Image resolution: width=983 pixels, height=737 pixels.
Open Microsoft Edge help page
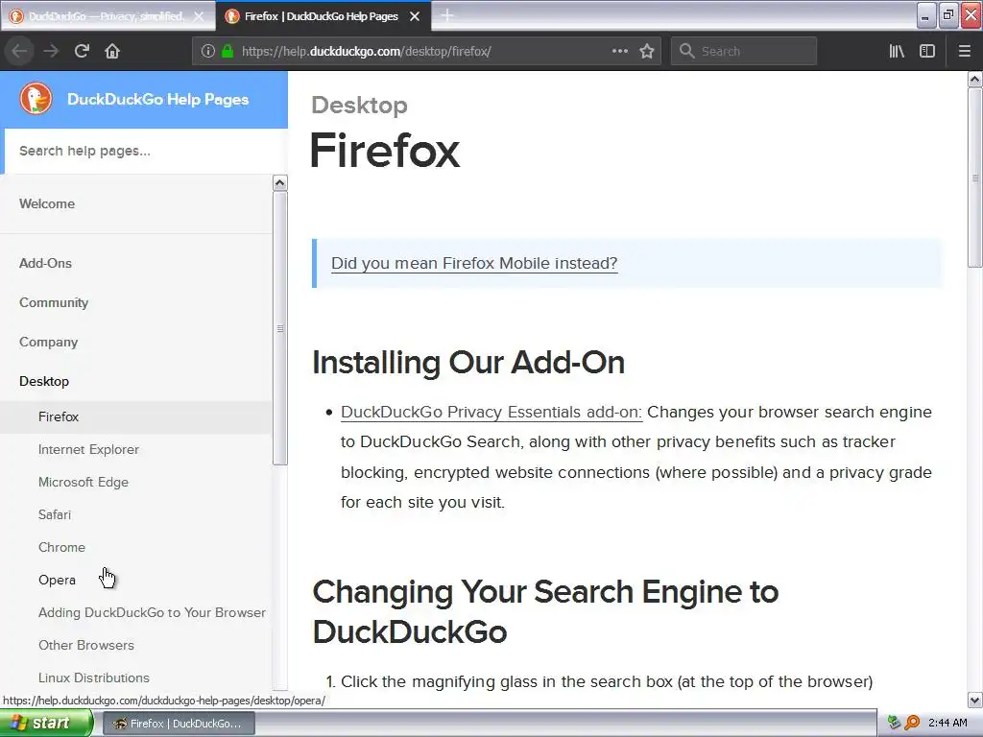tap(84, 482)
